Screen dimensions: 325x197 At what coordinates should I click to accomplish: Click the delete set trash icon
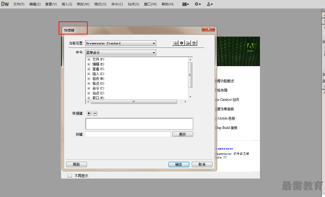[194, 43]
